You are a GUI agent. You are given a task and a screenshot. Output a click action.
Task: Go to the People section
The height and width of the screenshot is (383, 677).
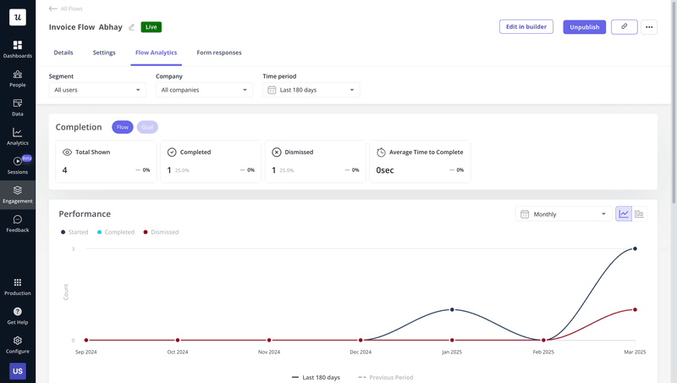click(x=17, y=78)
